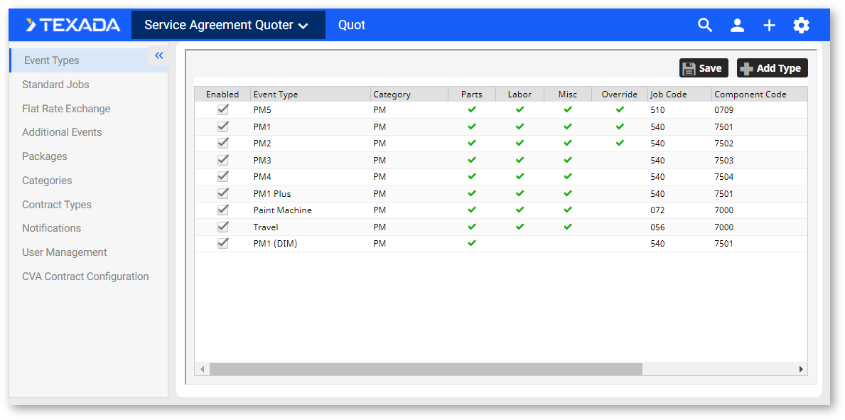This screenshot has height=420, width=845.
Task: Click Paint Machine row Misc checkmark
Action: (567, 210)
